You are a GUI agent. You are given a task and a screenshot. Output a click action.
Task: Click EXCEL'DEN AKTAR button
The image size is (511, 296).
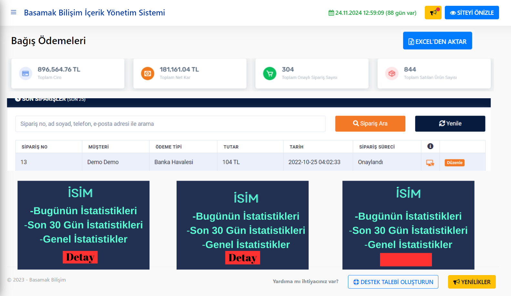[x=437, y=41]
